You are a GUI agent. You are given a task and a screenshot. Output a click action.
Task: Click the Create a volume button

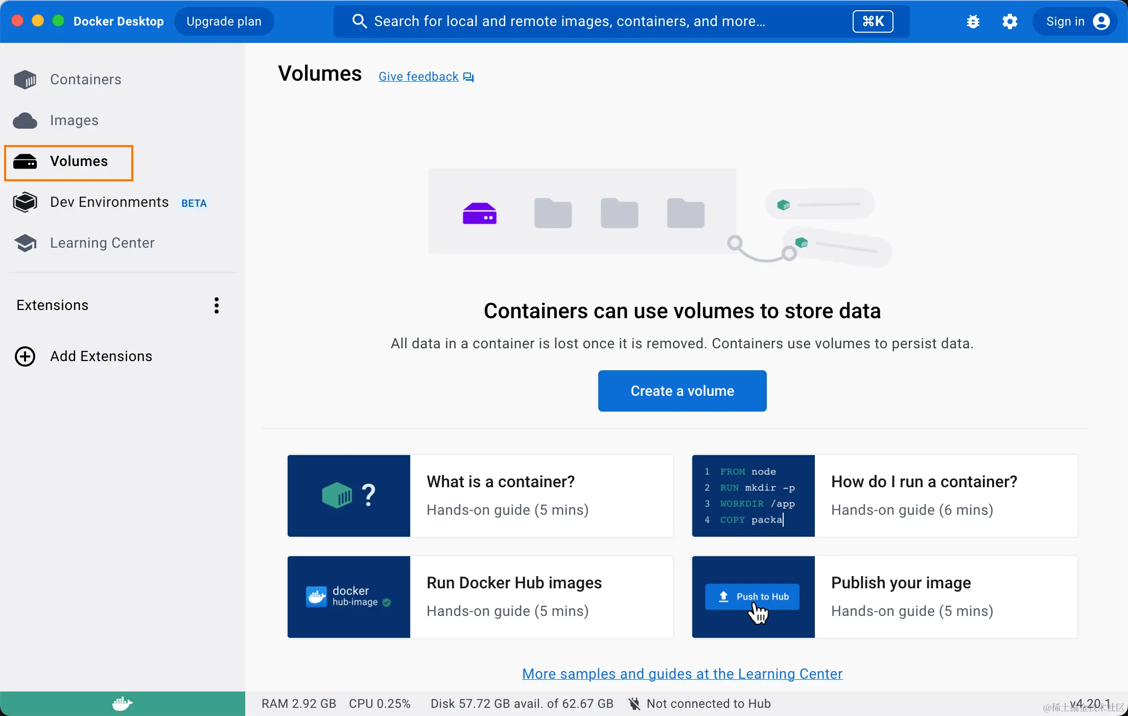click(682, 391)
